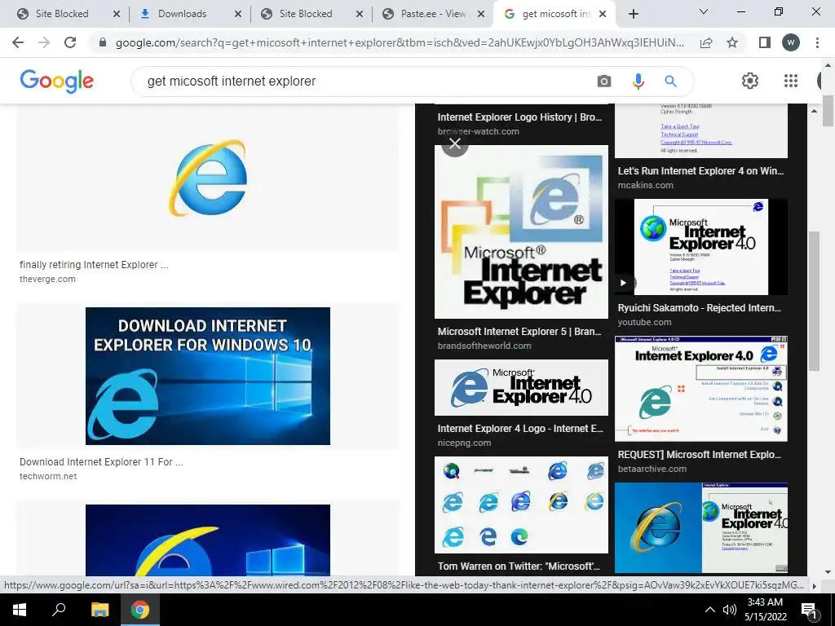The width and height of the screenshot is (835, 626).
Task: Search by image camera icon
Action: (604, 81)
